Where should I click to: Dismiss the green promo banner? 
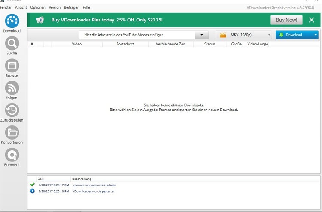click(x=312, y=20)
